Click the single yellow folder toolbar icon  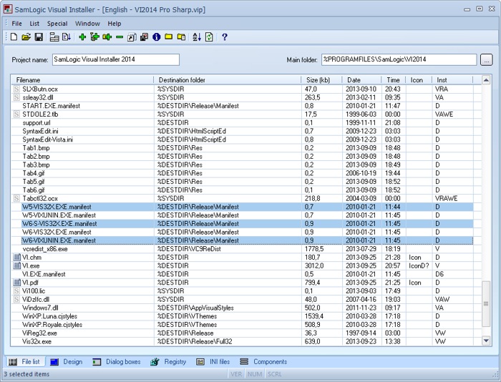click(x=169, y=37)
